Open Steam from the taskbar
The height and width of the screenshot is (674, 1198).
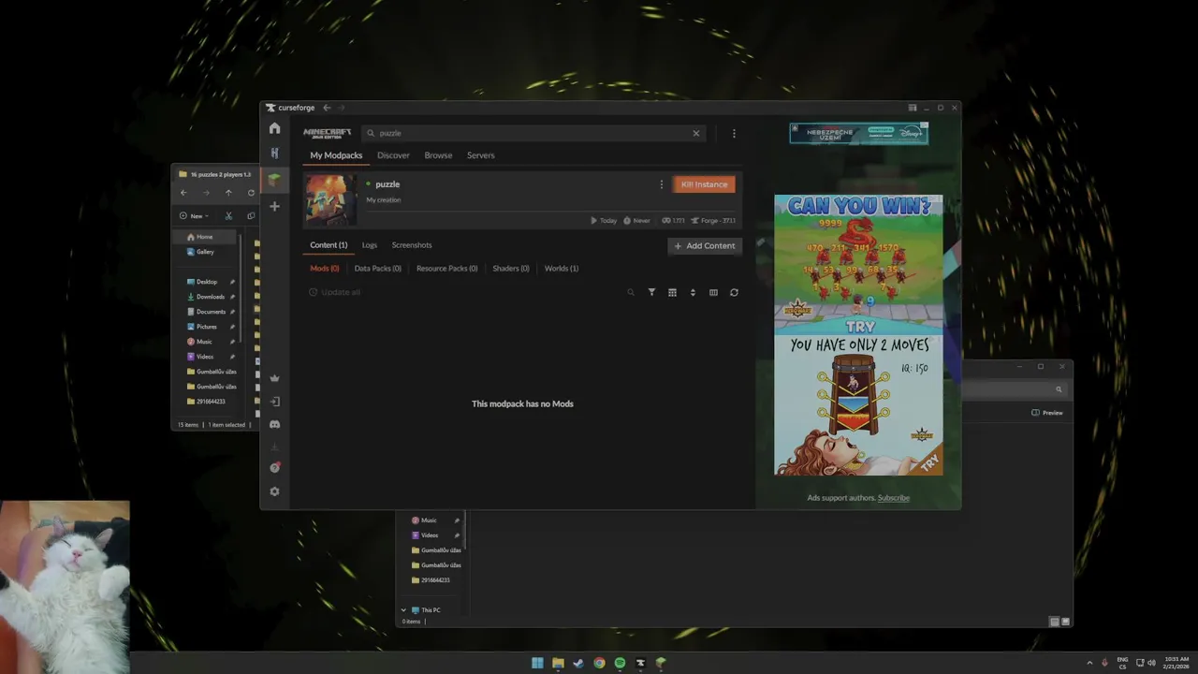(578, 663)
